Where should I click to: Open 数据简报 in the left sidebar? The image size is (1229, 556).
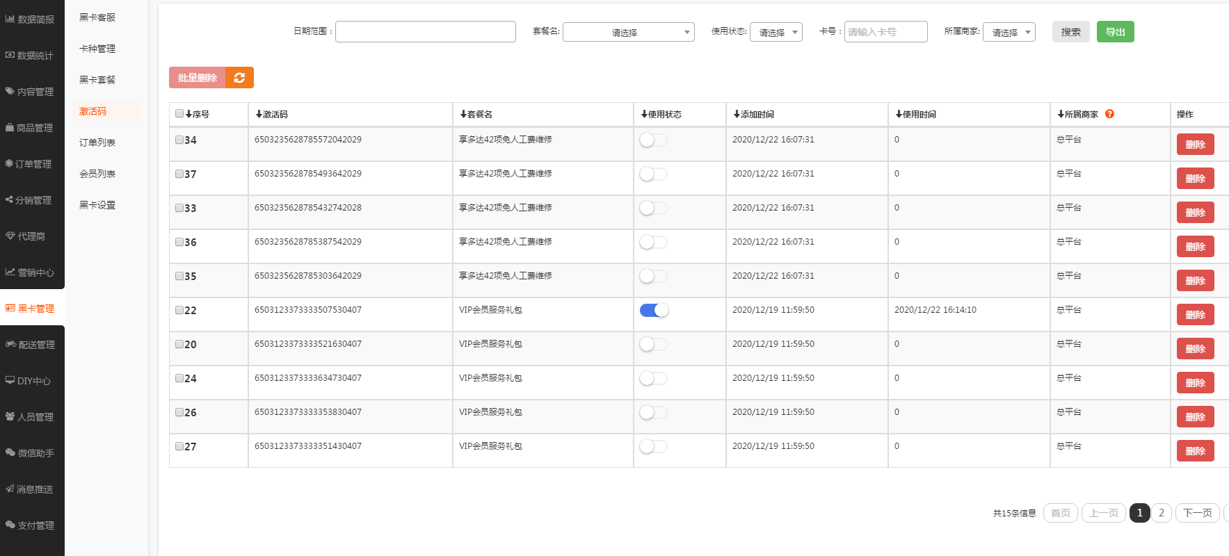tap(30, 19)
